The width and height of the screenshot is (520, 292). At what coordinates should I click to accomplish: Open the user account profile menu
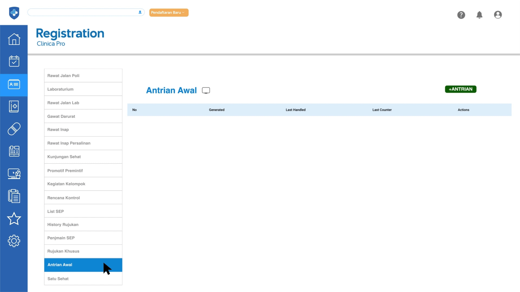498,15
